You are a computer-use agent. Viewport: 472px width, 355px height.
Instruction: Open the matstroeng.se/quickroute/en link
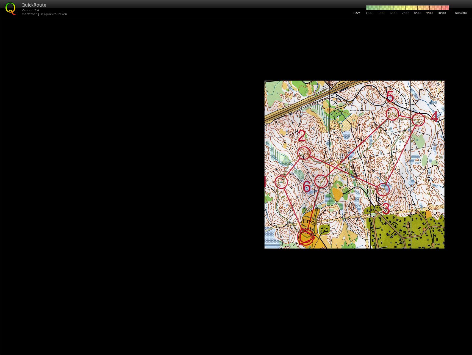(x=44, y=14)
